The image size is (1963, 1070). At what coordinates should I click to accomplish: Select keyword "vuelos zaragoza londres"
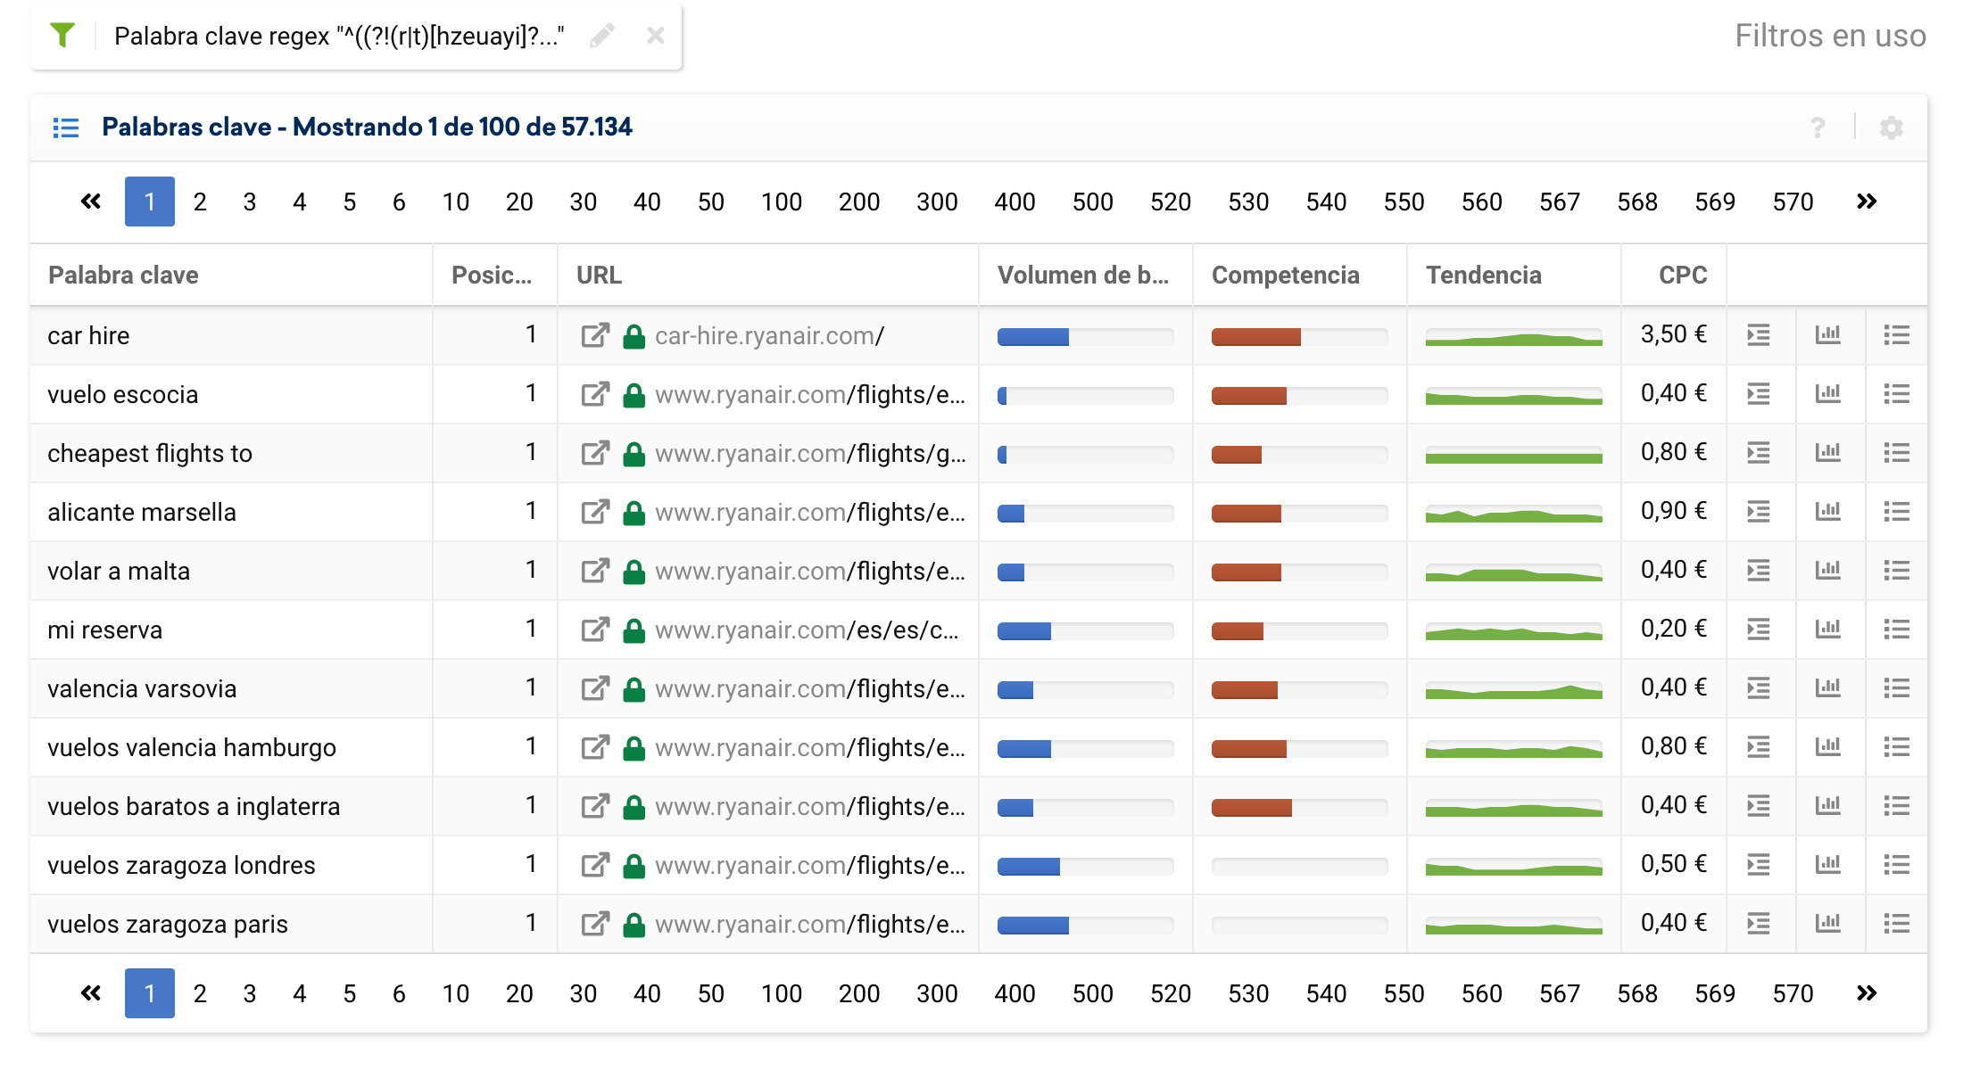tap(181, 866)
